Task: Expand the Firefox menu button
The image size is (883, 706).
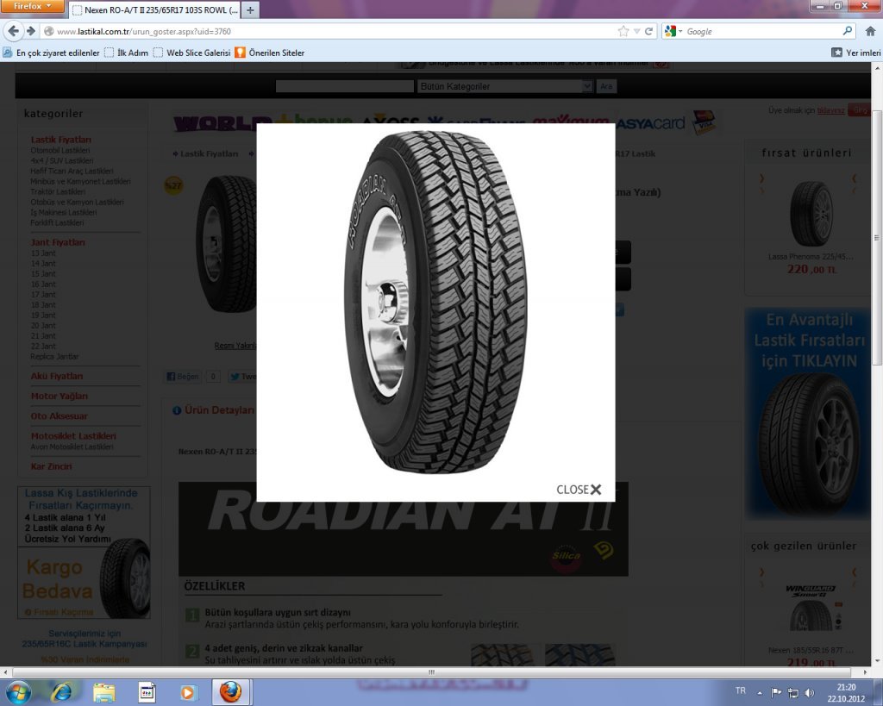Action: pos(31,7)
